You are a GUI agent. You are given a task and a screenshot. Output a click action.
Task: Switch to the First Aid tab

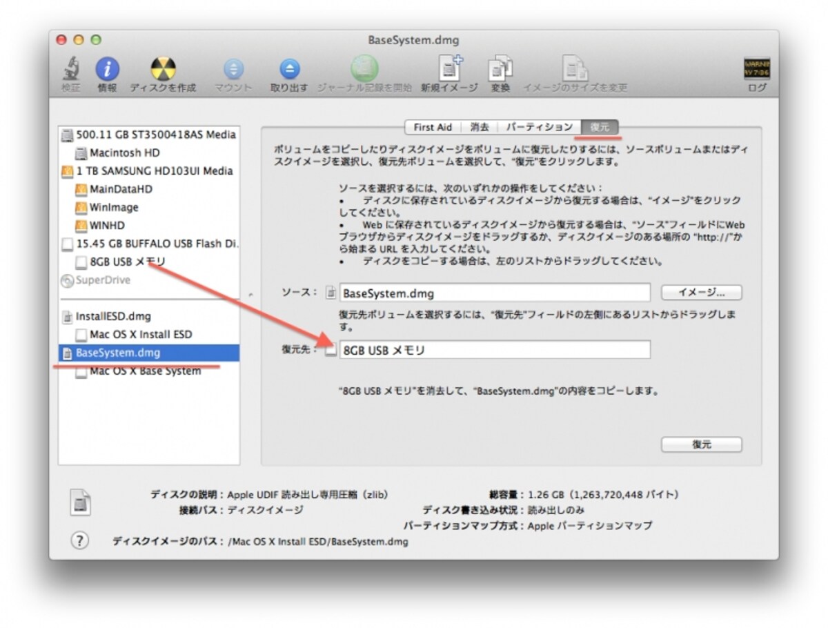pyautogui.click(x=433, y=127)
